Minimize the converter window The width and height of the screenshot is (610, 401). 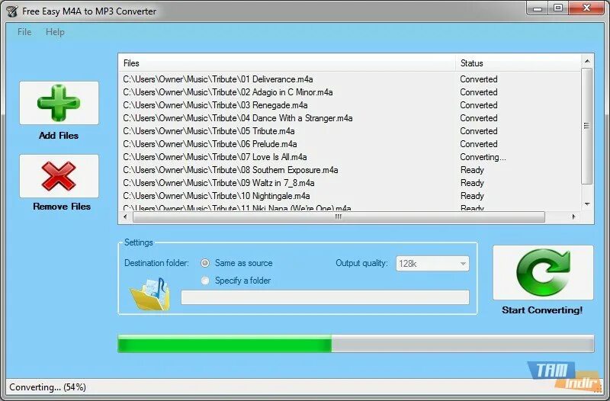pyautogui.click(x=538, y=8)
